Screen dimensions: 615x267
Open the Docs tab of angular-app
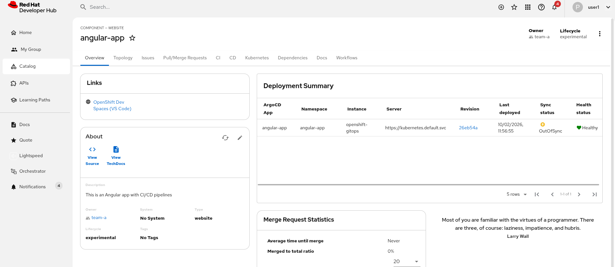(322, 58)
